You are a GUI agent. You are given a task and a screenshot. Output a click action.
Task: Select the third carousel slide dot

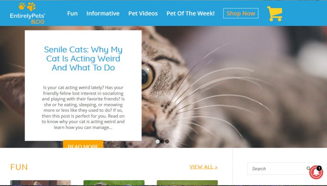167,141
